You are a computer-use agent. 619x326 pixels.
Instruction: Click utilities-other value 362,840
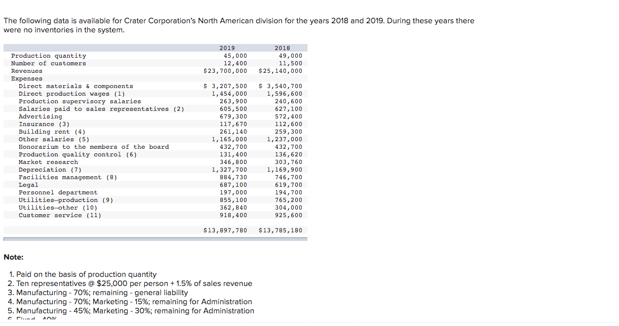click(234, 208)
